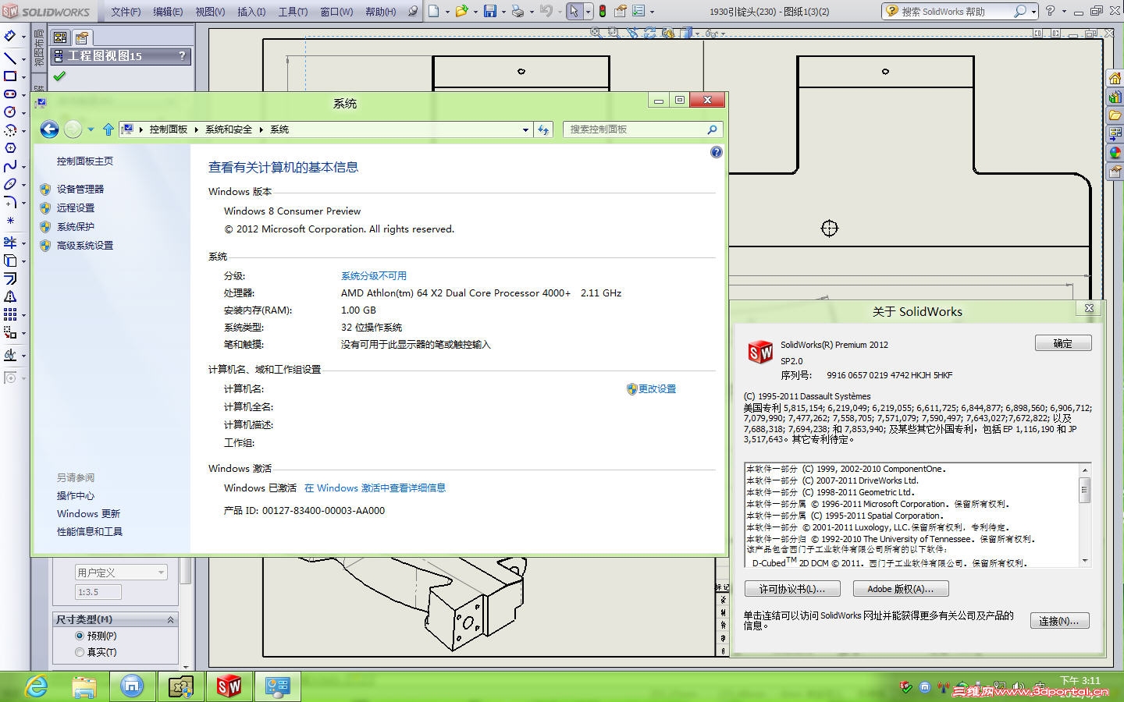Click the New document icon in SolidWorks
Image resolution: width=1124 pixels, height=702 pixels.
coord(434,11)
